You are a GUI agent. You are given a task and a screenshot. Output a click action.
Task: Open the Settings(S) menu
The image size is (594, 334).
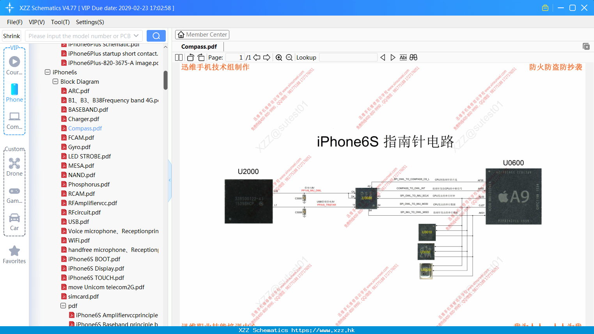click(x=90, y=22)
